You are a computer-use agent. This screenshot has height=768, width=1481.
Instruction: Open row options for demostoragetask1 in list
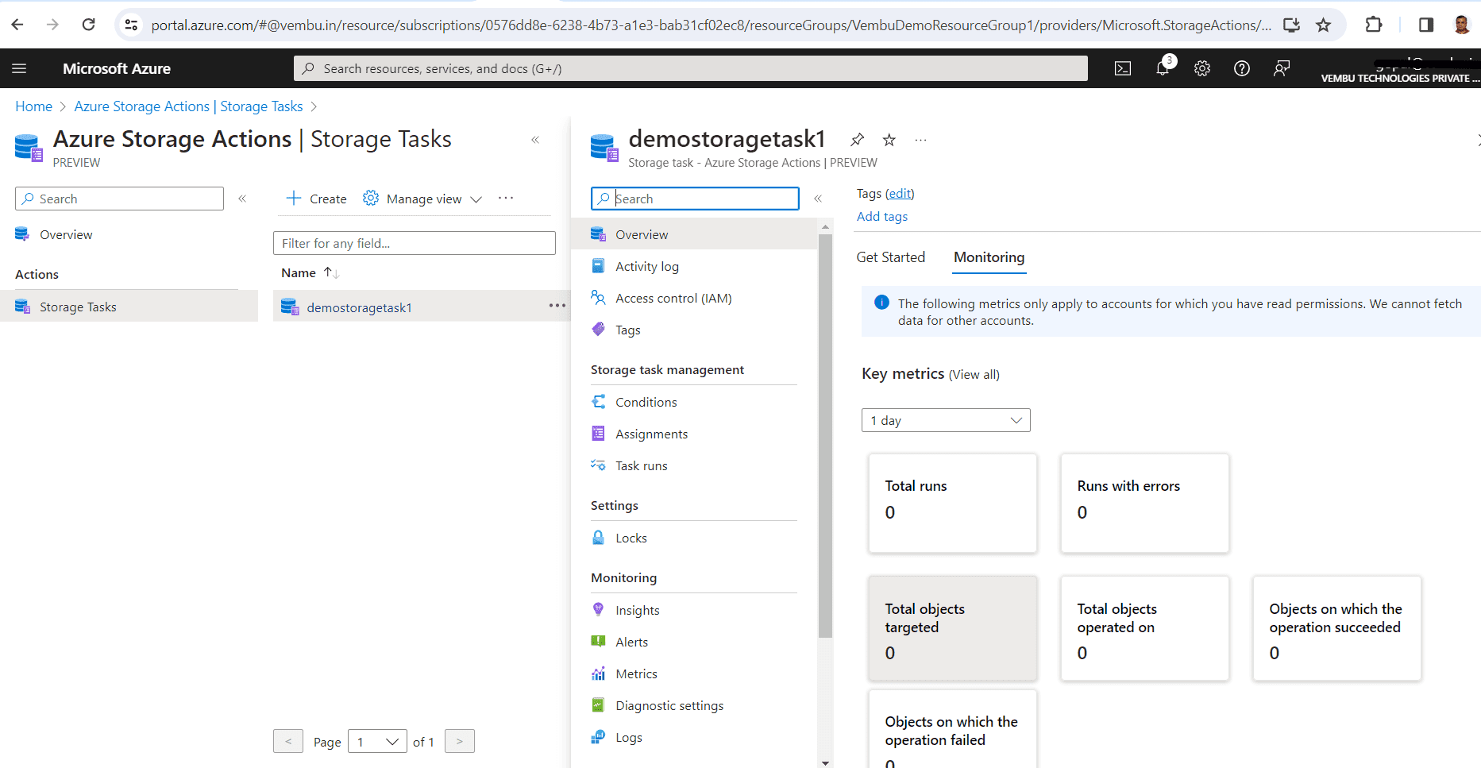coord(557,306)
